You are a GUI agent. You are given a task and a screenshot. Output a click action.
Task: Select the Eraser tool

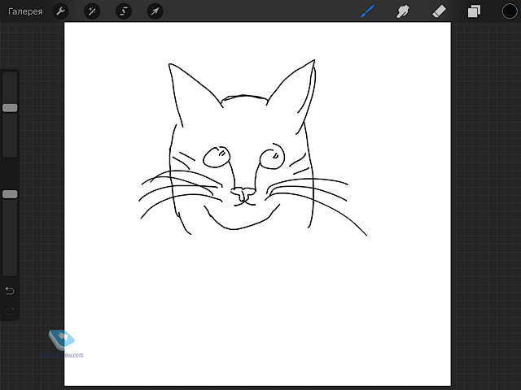[x=439, y=11]
